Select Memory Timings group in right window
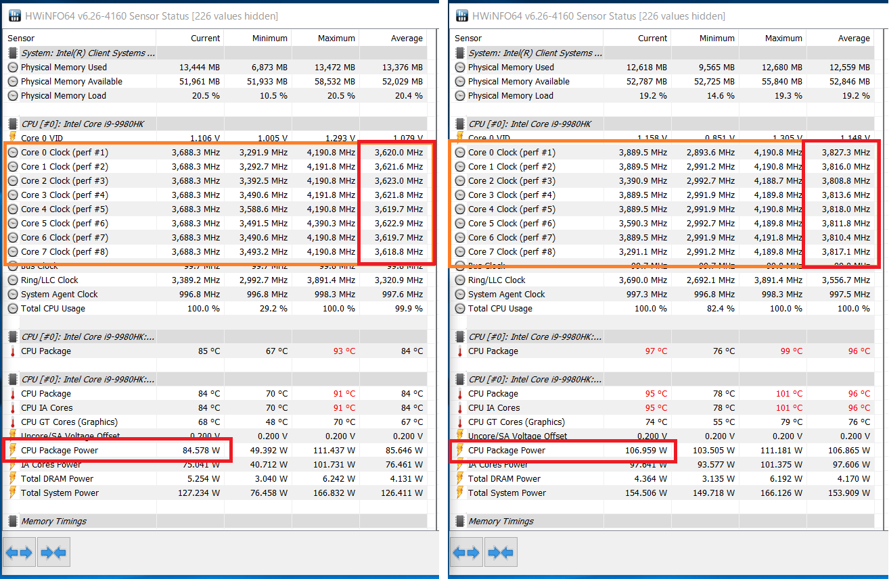 pyautogui.click(x=662, y=522)
